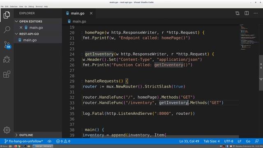Open the Debug menu

click(31, 7)
